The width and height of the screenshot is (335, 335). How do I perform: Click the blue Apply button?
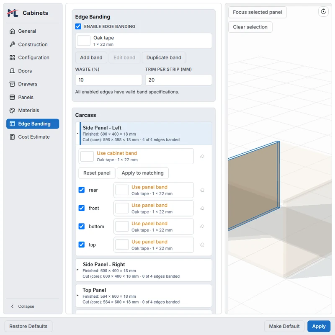coord(319,326)
